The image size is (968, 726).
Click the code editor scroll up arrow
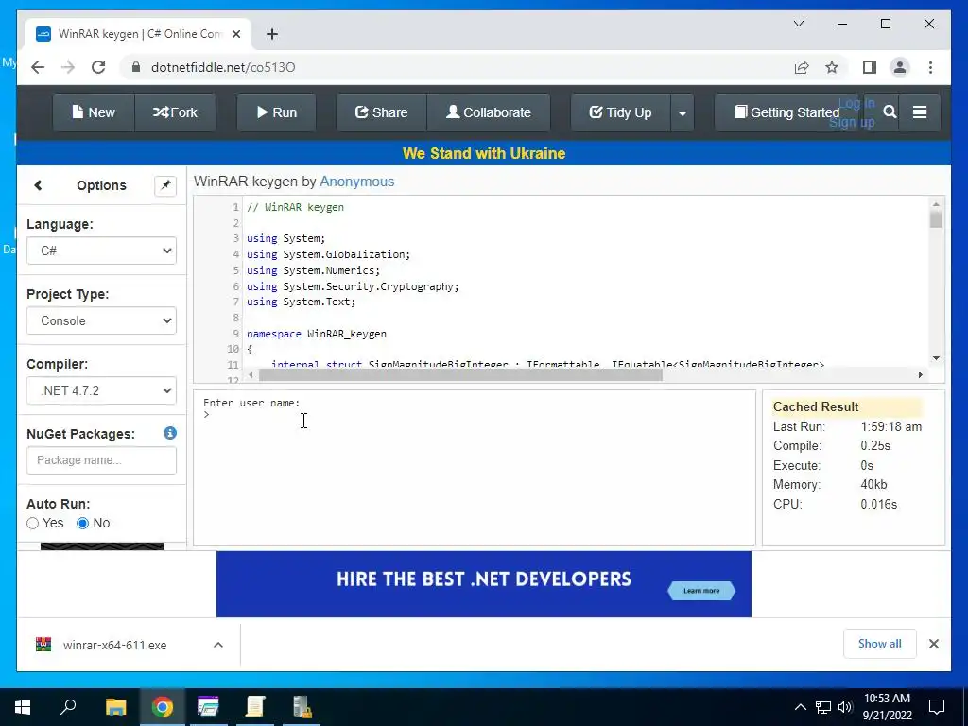(936, 204)
